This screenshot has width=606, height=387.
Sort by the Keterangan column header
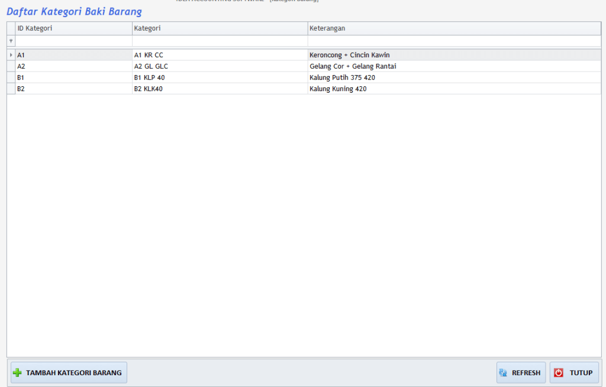tap(454, 28)
